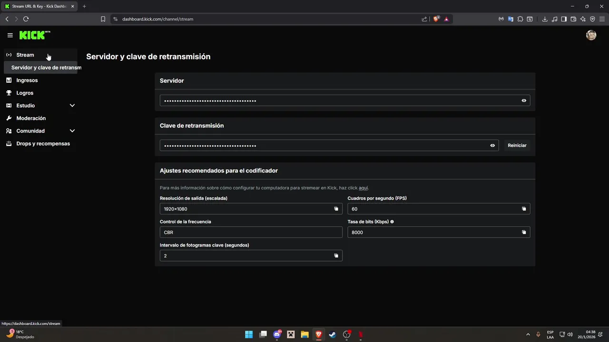Click the Ingresos chart icon
This screenshot has width=609, height=342.
[9, 80]
